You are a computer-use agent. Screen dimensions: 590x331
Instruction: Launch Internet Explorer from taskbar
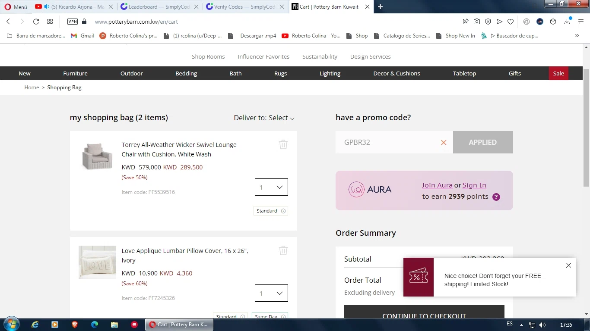[x=35, y=325]
